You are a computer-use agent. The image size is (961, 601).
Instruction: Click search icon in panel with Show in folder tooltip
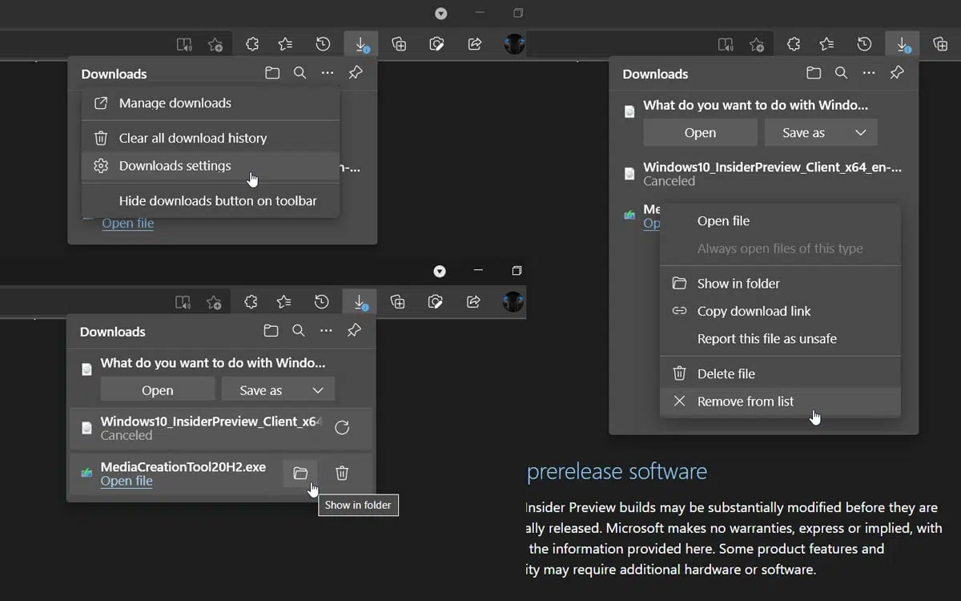[298, 331]
